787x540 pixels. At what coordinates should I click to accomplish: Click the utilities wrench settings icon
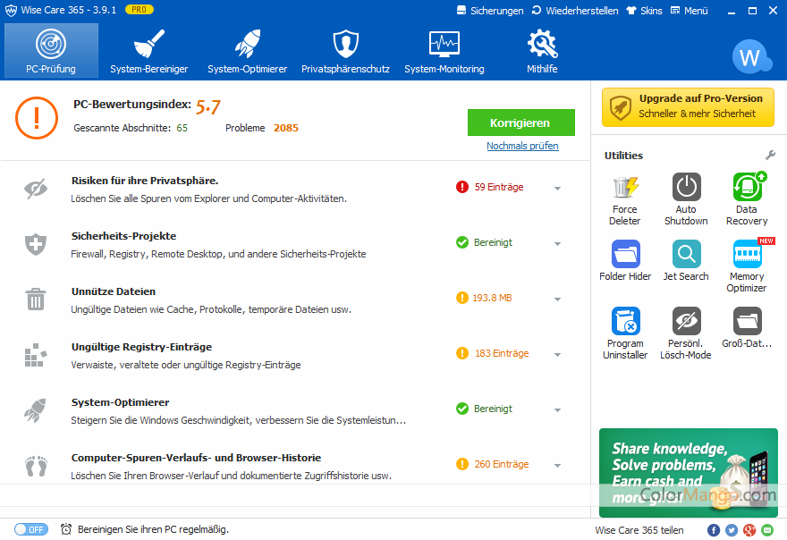[x=770, y=156]
